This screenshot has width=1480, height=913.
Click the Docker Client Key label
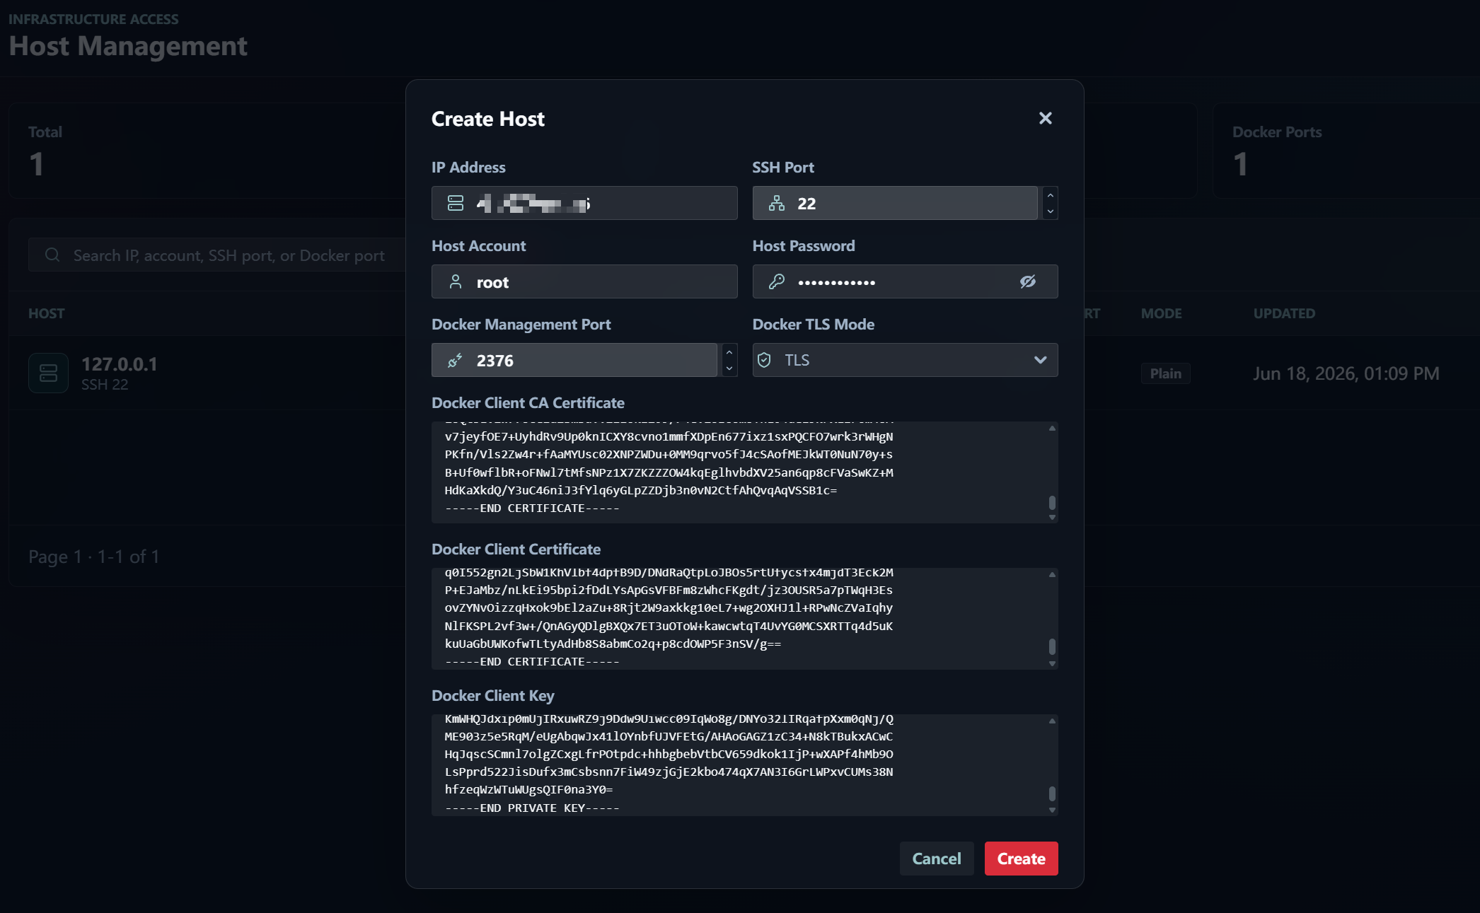pos(493,696)
